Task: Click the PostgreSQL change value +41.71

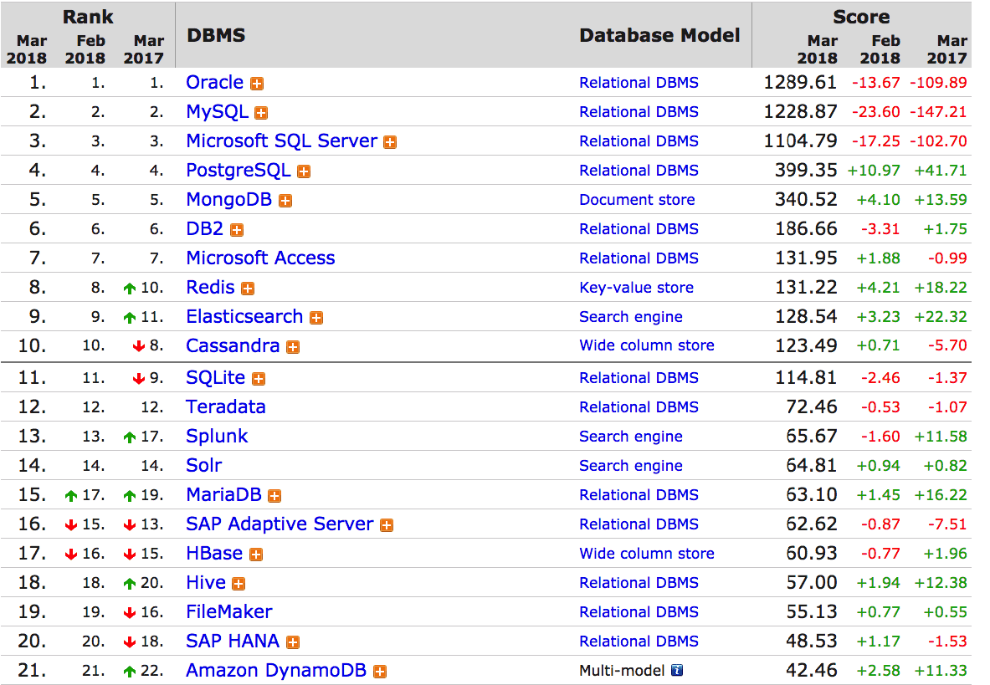Action: [x=940, y=171]
